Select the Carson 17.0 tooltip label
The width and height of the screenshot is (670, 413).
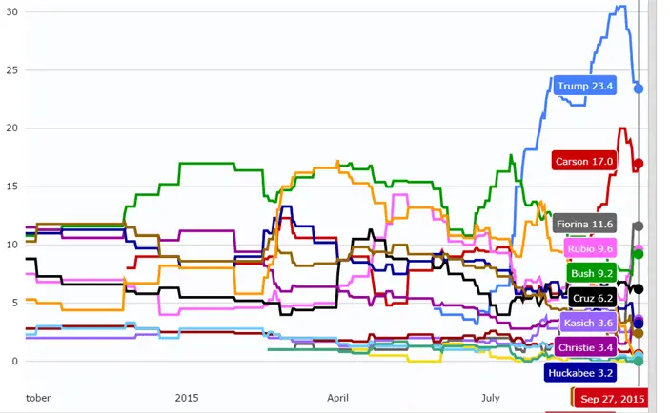pos(584,161)
